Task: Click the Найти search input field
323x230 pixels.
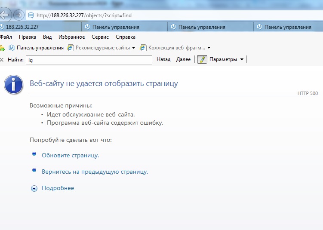Action: tap(89, 60)
